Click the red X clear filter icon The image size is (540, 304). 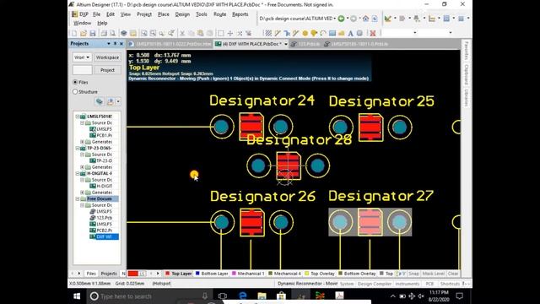click(373, 34)
